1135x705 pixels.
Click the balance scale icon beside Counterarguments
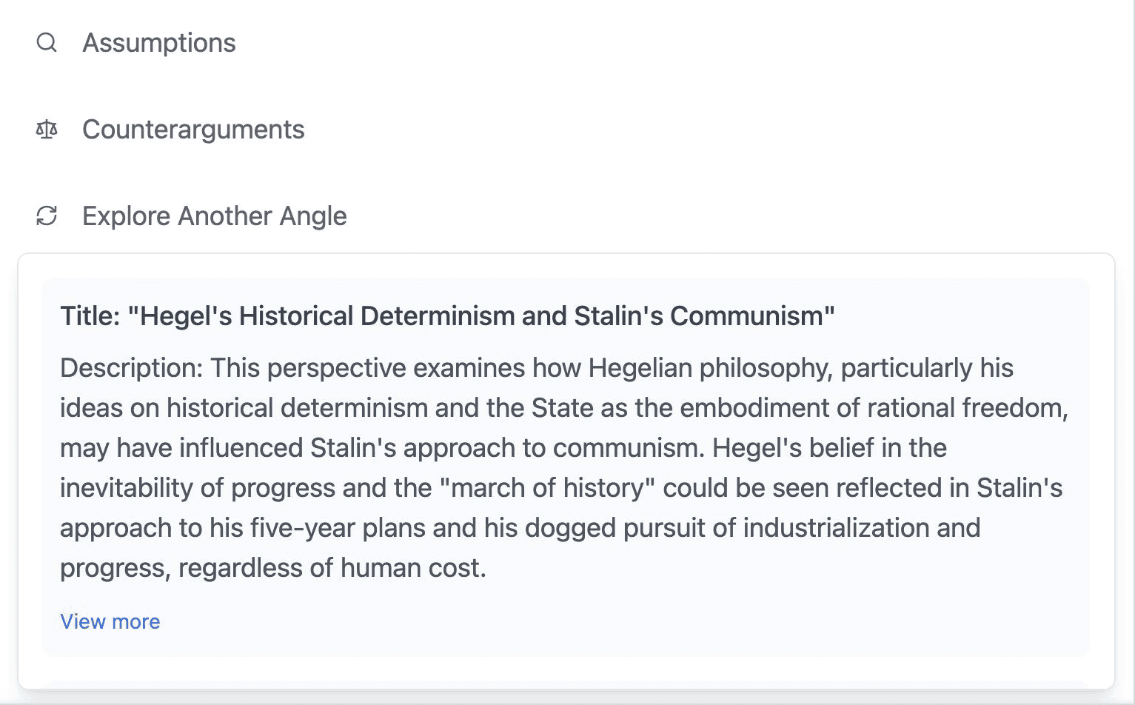(47, 130)
